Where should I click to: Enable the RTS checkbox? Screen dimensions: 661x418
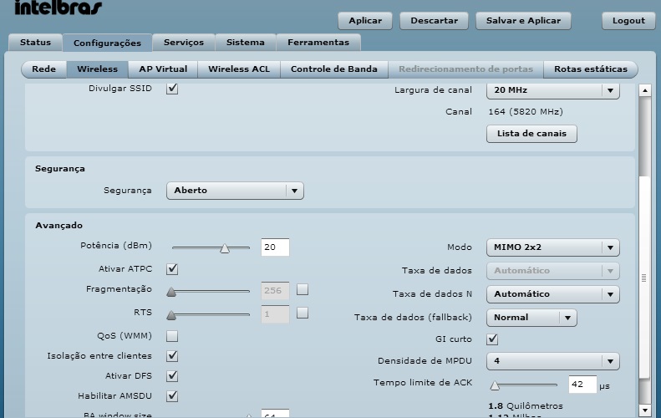coord(303,313)
